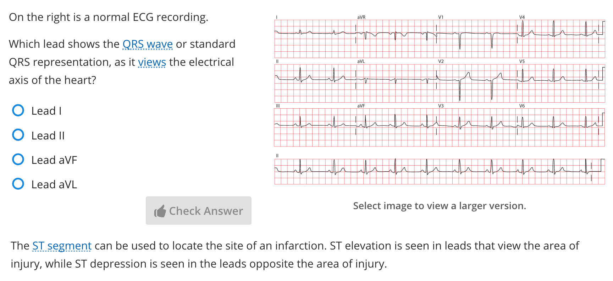
Task: Click the Select image caption text
Action: coord(439,206)
